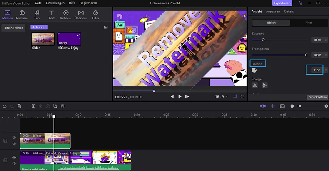The width and height of the screenshot is (329, 171).
Task: Click the Zurücksetzen reset button
Action: (x=317, y=97)
